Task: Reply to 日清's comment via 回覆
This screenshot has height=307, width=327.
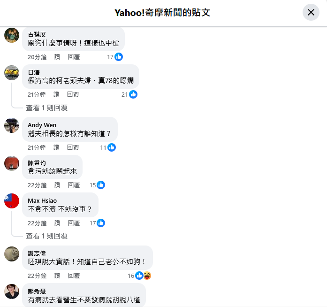Action: [x=73, y=94]
